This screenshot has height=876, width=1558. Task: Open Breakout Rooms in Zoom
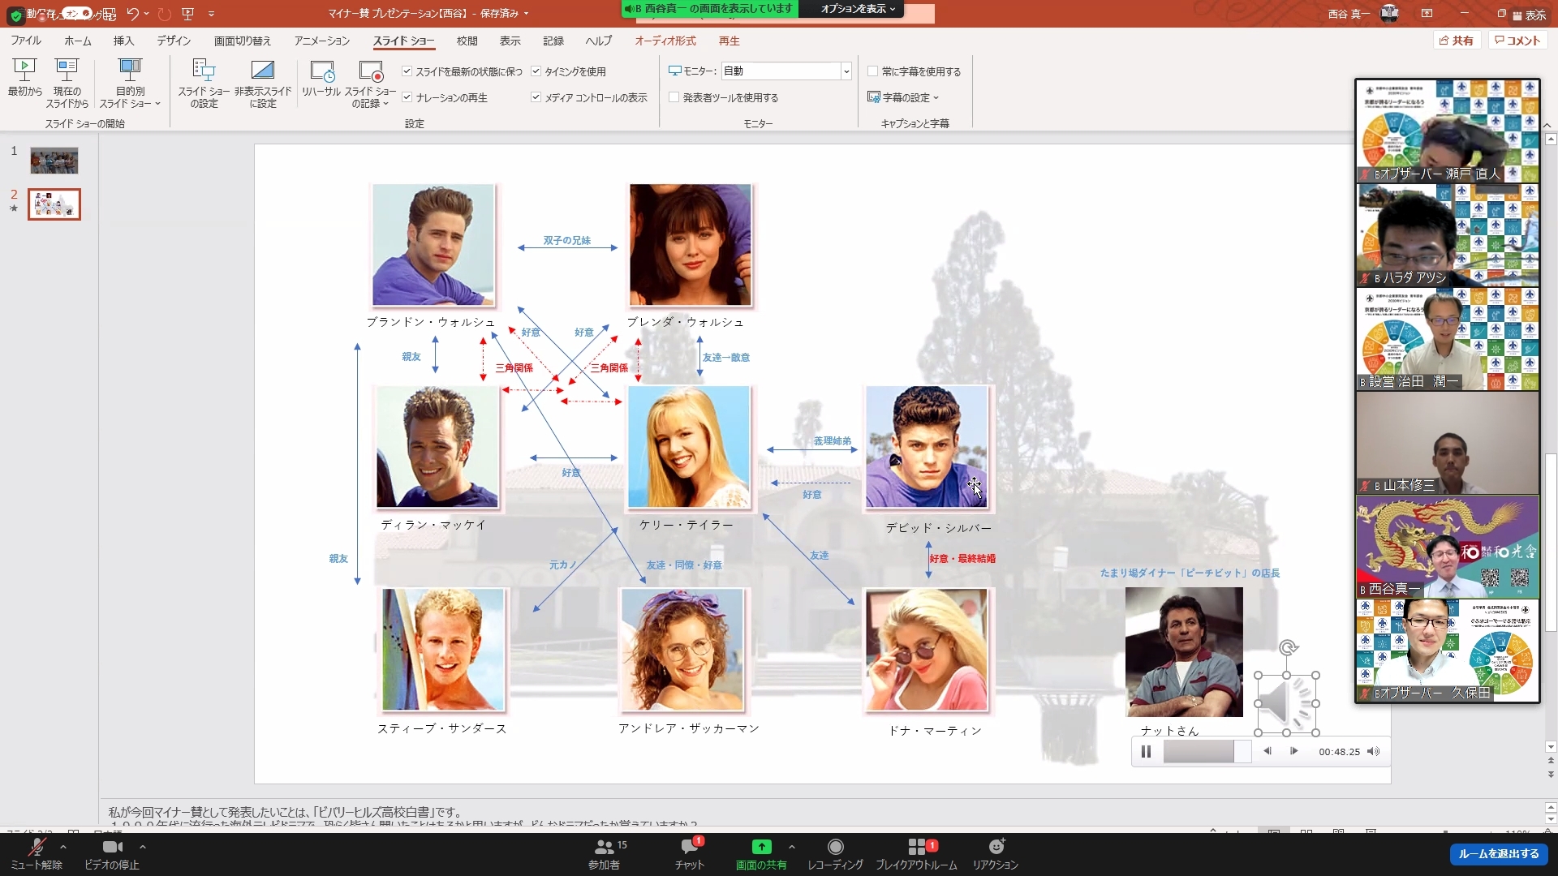coord(916,854)
